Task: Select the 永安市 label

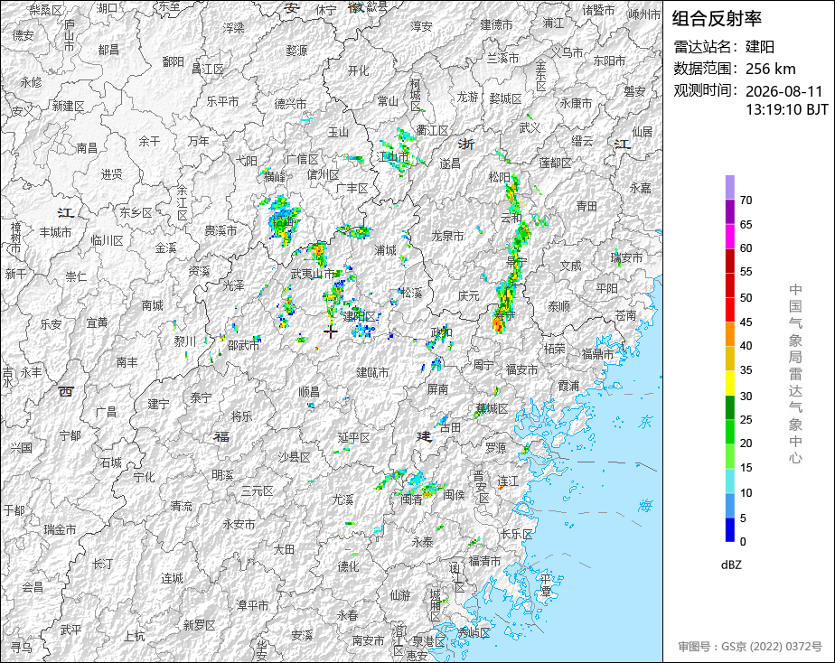Action: 239,524
